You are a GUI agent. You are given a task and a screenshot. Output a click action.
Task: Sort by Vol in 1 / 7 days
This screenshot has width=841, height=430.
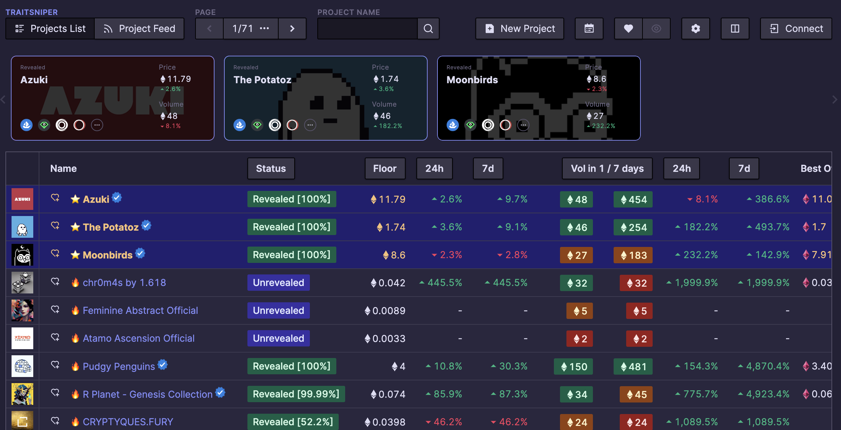pyautogui.click(x=607, y=168)
